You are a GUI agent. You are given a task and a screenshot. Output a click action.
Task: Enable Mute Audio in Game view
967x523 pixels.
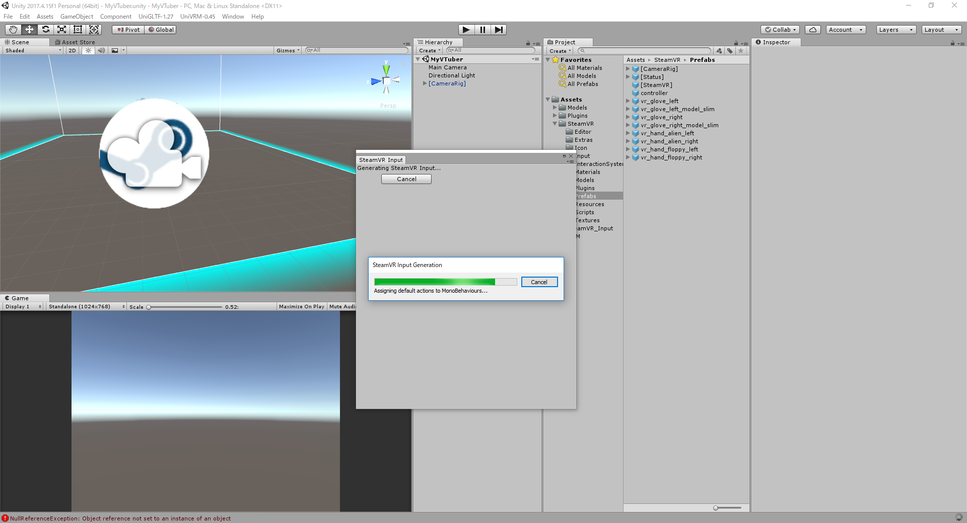(x=342, y=306)
